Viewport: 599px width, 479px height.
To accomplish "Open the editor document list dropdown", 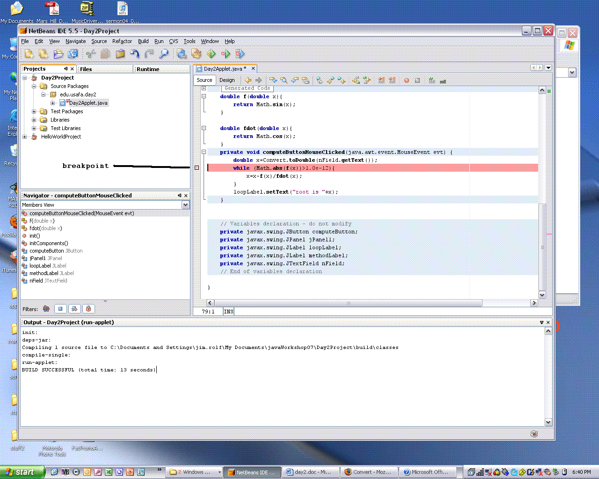I will point(548,68).
